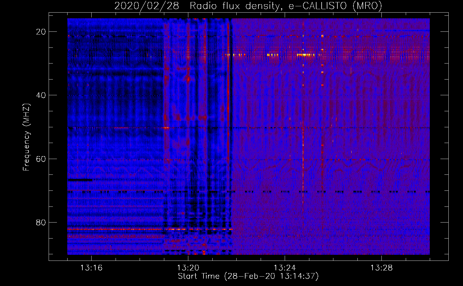Viewport: 463px width, 286px height.
Task: Click the date "2020/02/28" in the title
Action: (x=147, y=6)
